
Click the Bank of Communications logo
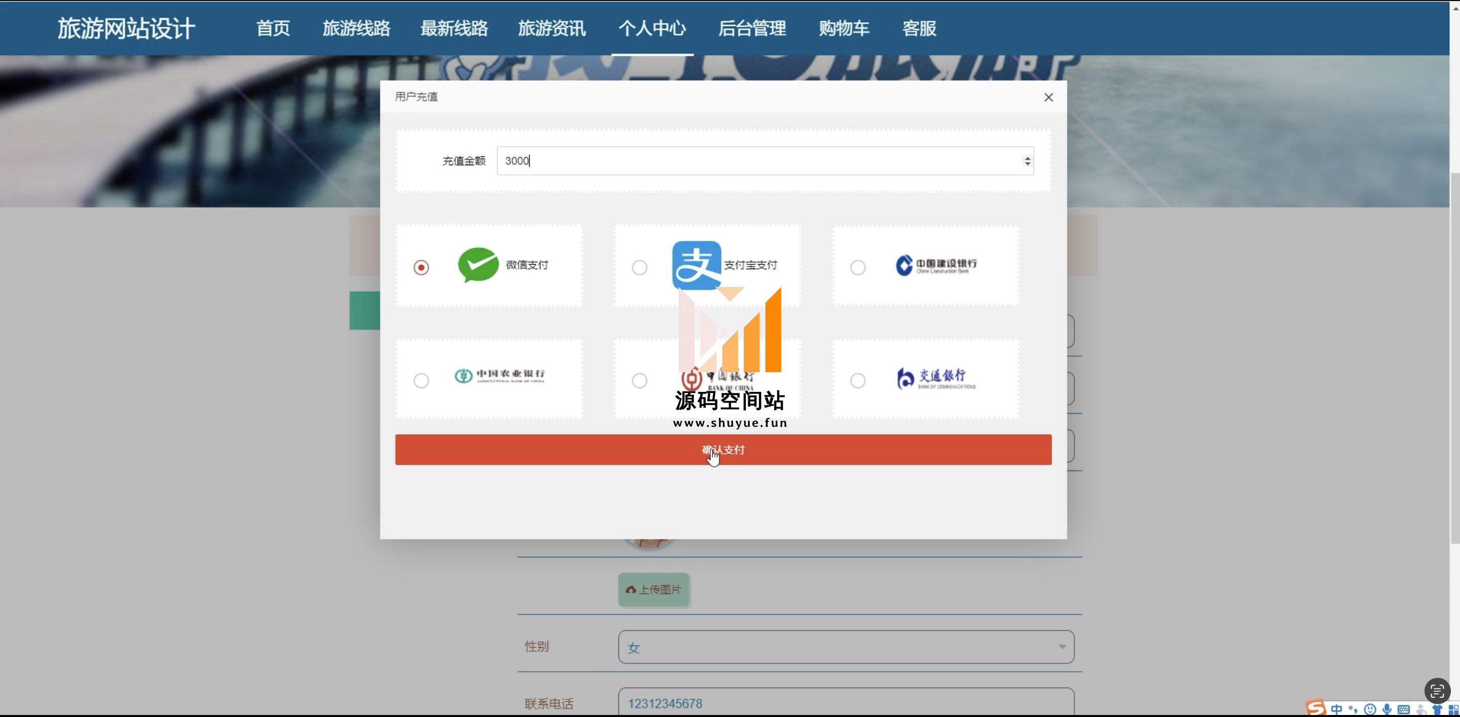click(x=936, y=378)
